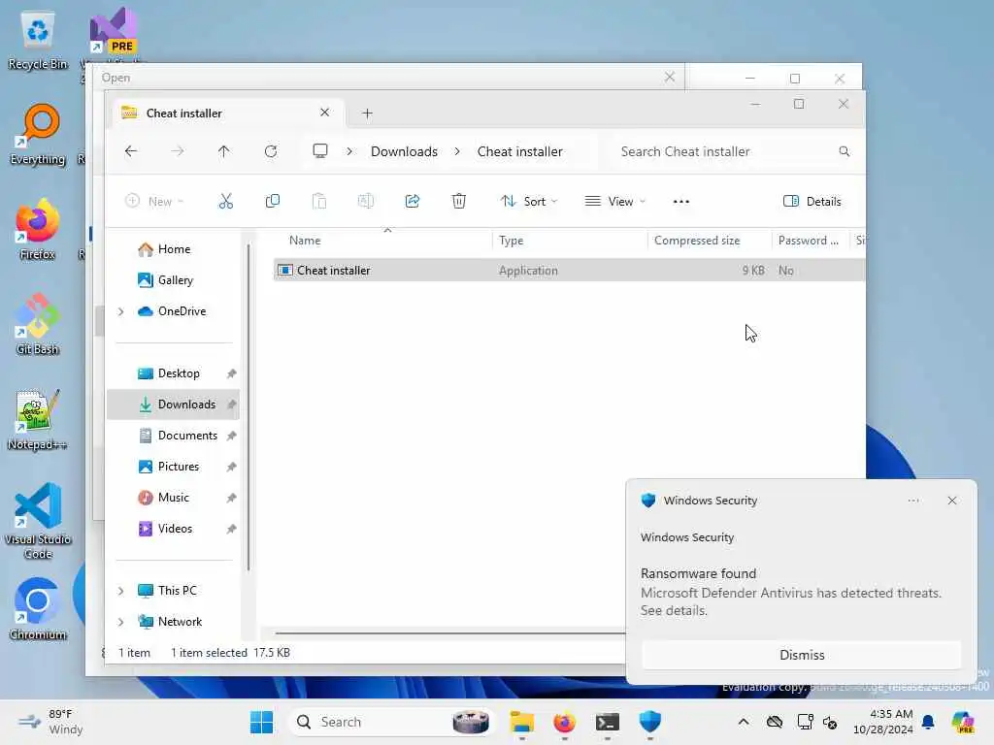Open notification options three dots
This screenshot has height=745, width=994.
pos(912,501)
